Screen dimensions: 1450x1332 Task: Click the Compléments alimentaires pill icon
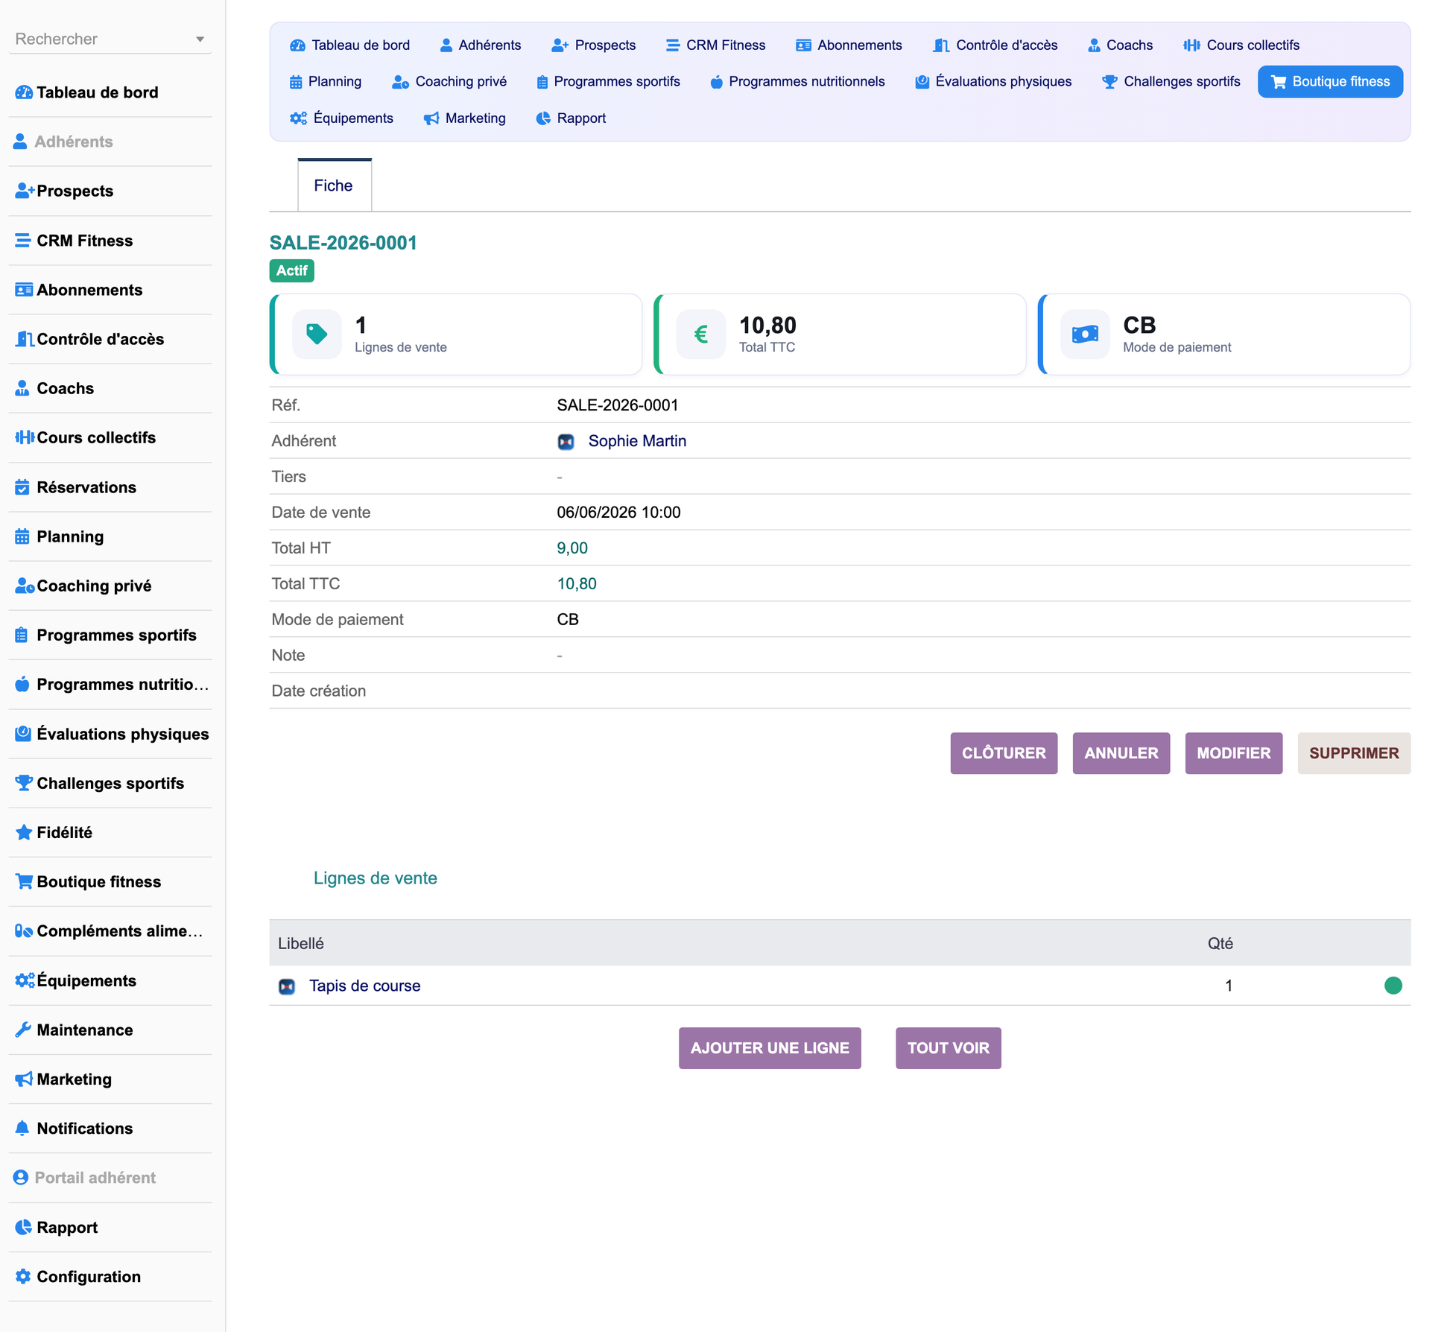[23, 930]
